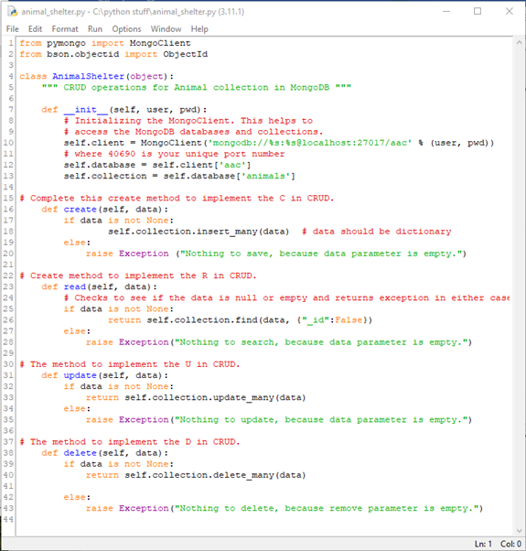Place cursor in the def create line
The height and width of the screenshot is (551, 526).
pyautogui.click(x=104, y=210)
